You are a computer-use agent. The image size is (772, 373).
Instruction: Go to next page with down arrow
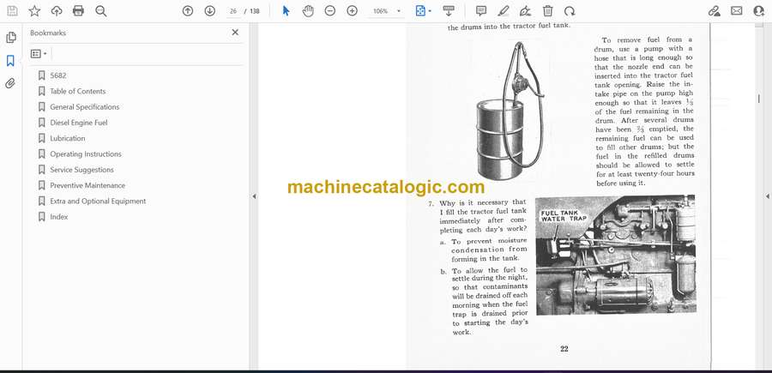click(210, 11)
